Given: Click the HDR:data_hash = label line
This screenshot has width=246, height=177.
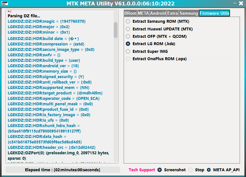Looking at the screenshot, I should tap(37, 137).
